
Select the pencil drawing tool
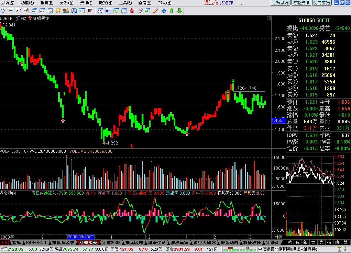tap(156, 11)
